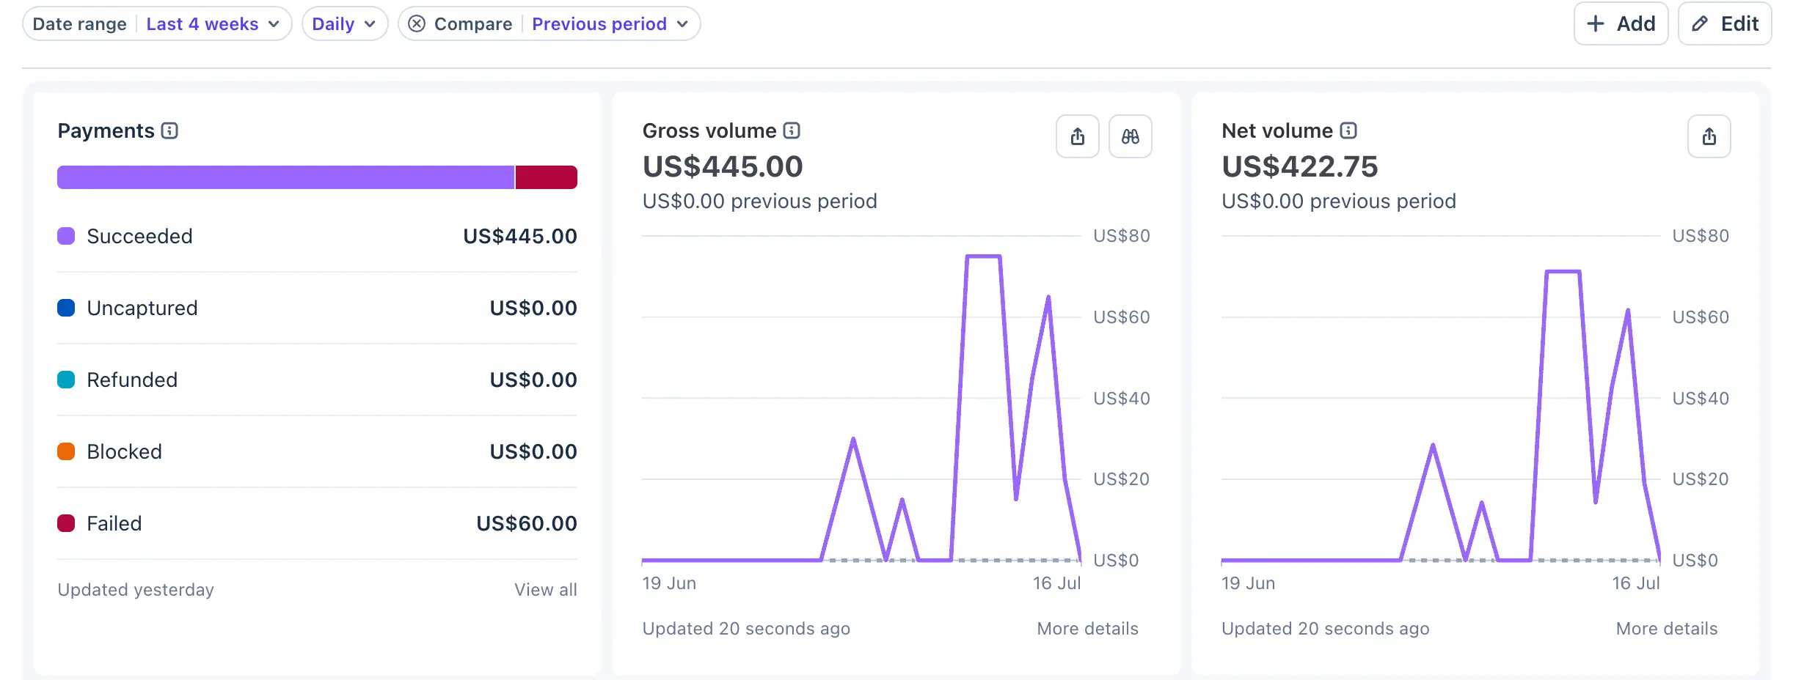Screen dimensions: 1793x680
Task: Click the Blocked row label
Action: coord(125,451)
